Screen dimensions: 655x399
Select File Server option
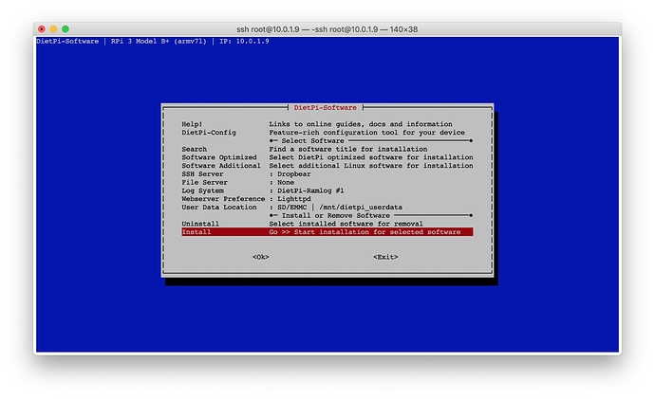tap(204, 183)
